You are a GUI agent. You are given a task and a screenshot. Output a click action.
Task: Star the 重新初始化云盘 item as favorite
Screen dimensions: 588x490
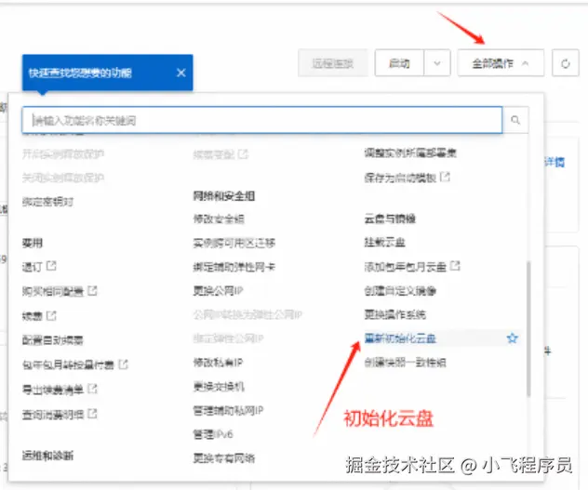point(513,338)
